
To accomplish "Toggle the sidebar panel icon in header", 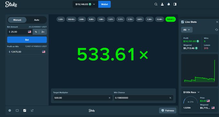I will click(x=175, y=4).
